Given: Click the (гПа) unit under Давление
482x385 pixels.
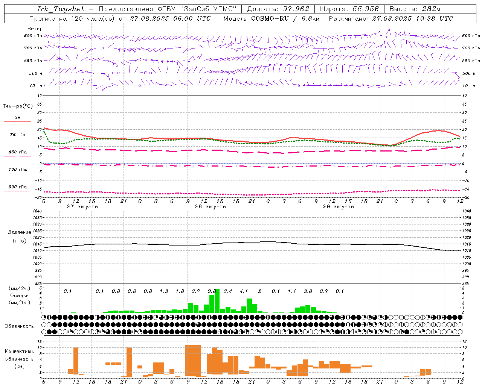Looking at the screenshot, I should pyautogui.click(x=20, y=241).
